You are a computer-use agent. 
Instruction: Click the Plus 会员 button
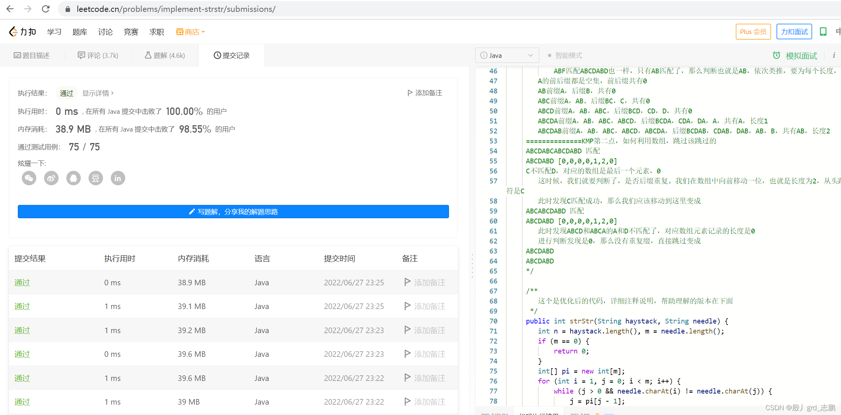pyautogui.click(x=753, y=32)
